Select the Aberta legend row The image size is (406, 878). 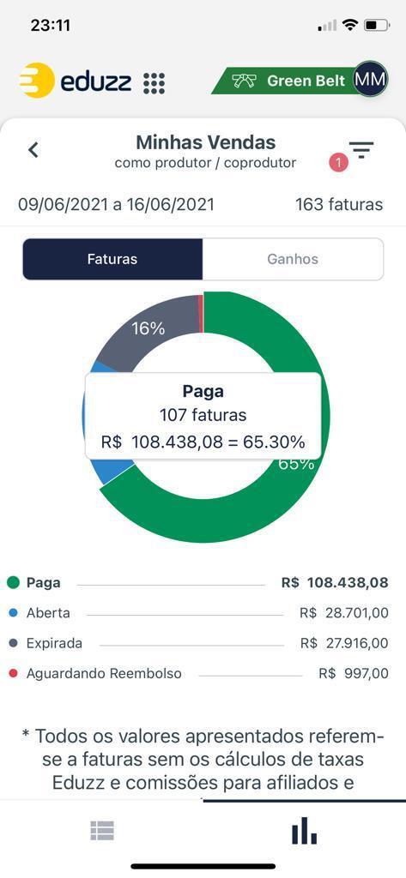click(197, 613)
